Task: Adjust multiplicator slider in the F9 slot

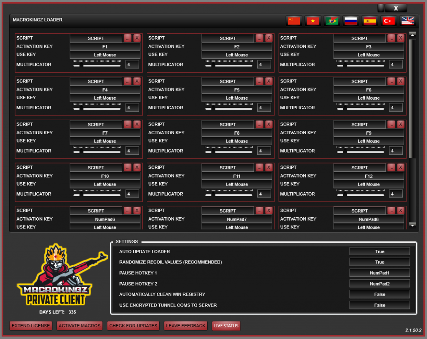Action: click(361, 151)
